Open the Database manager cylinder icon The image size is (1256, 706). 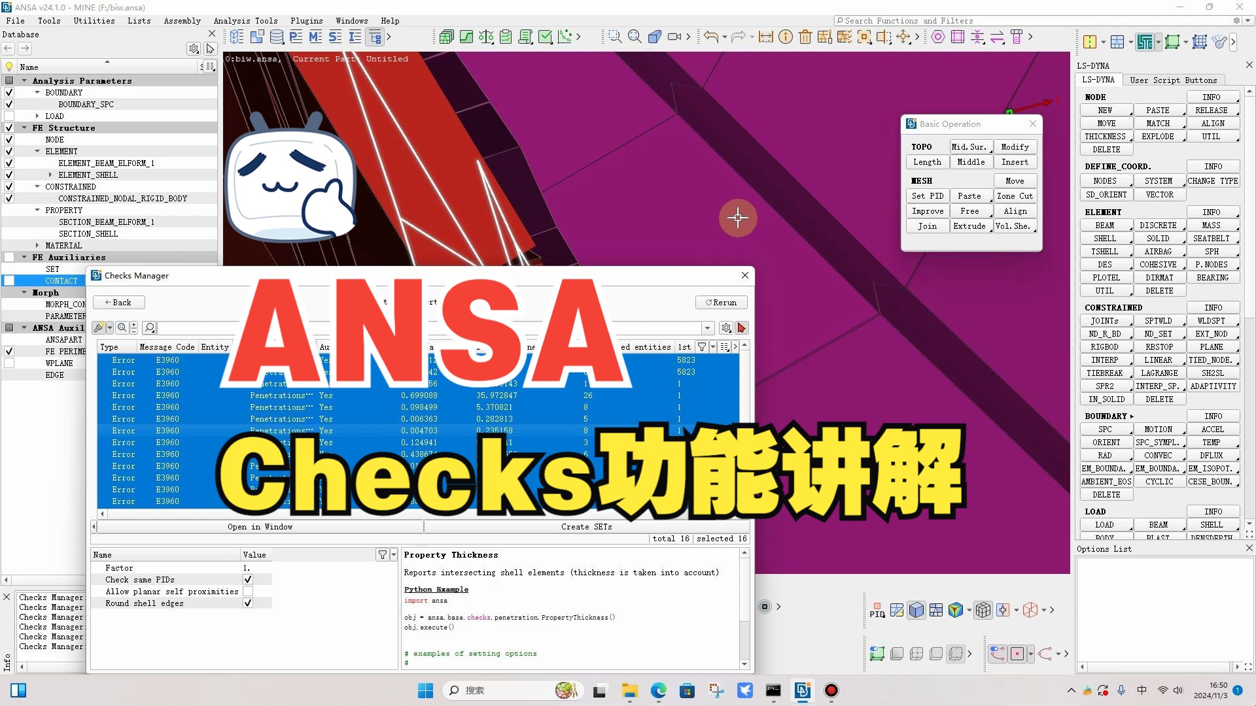[x=276, y=37]
